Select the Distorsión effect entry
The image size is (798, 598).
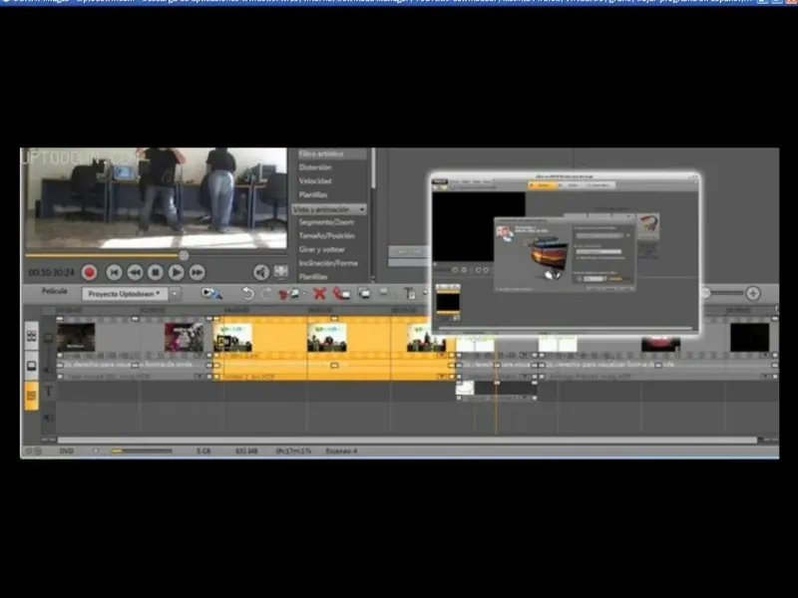pyautogui.click(x=315, y=166)
